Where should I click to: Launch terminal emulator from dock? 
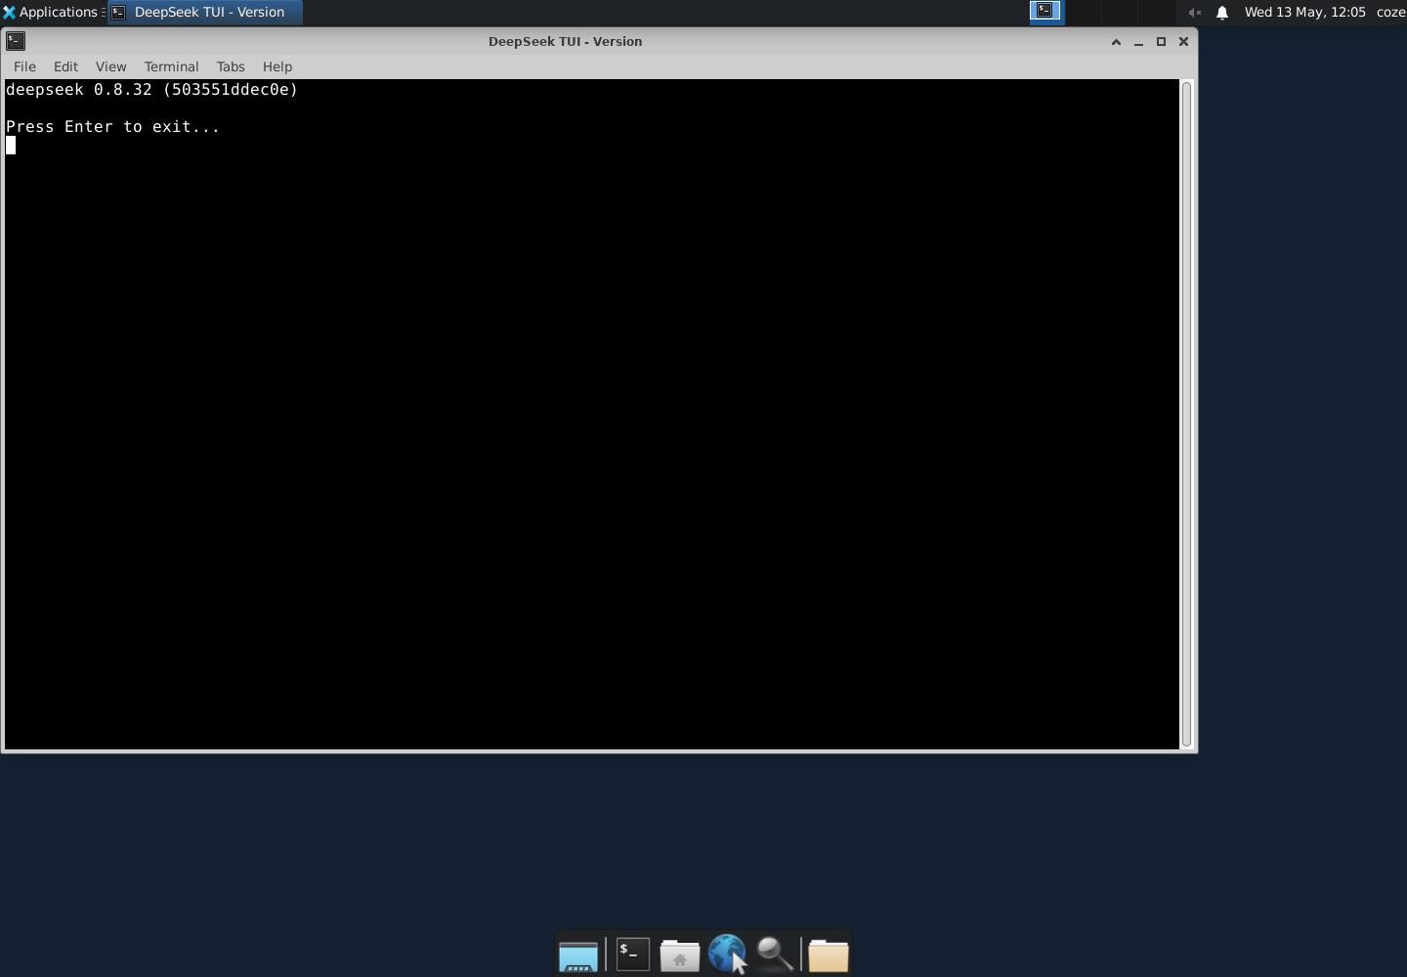tap(632, 955)
